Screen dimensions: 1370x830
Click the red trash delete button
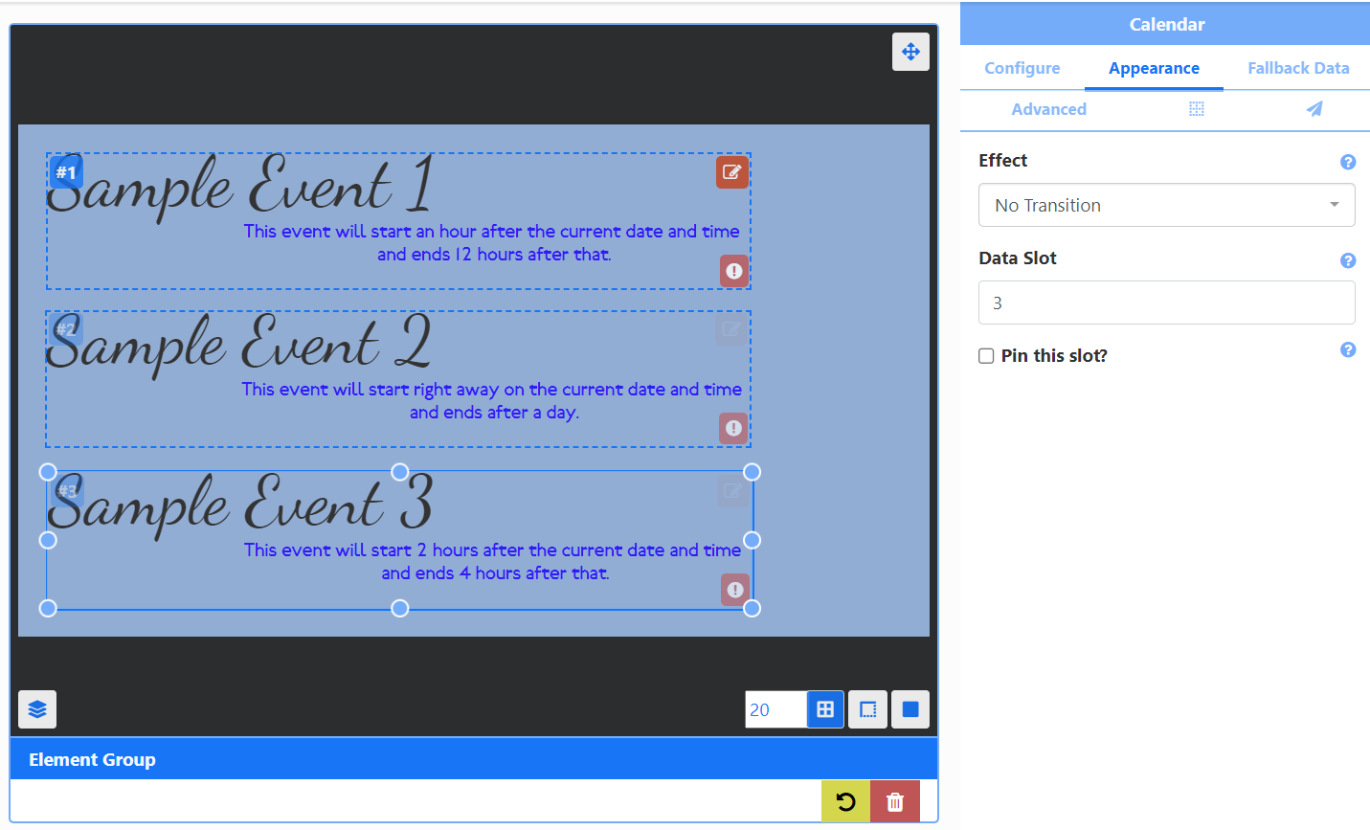(x=894, y=801)
